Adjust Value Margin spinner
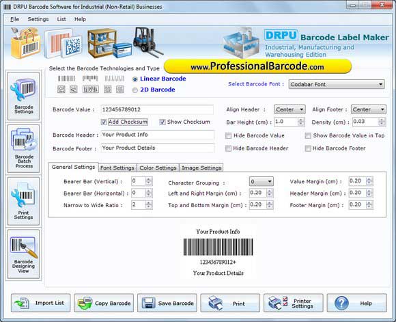The image size is (396, 322). [x=369, y=181]
